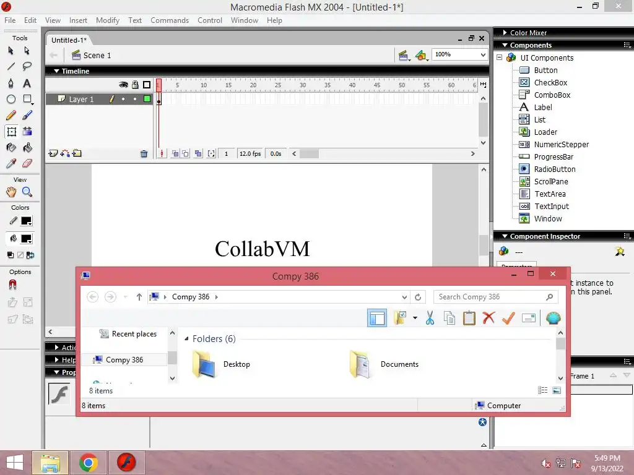The height and width of the screenshot is (475, 634).
Task: Delete layer using trash icon
Action: pos(144,153)
